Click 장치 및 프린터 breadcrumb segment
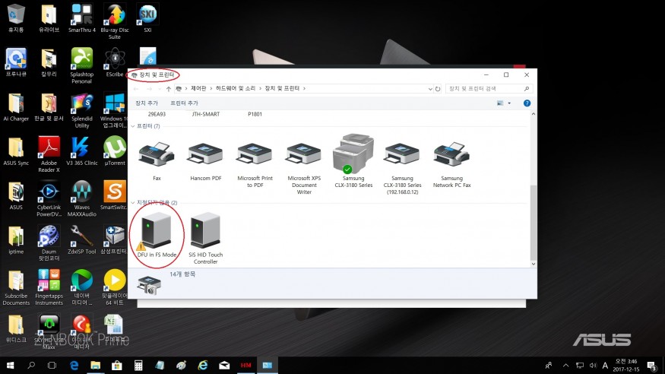The width and height of the screenshot is (665, 374). (x=282, y=88)
